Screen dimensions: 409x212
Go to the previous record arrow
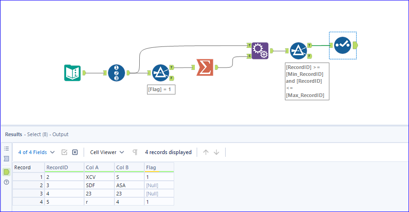coord(206,152)
